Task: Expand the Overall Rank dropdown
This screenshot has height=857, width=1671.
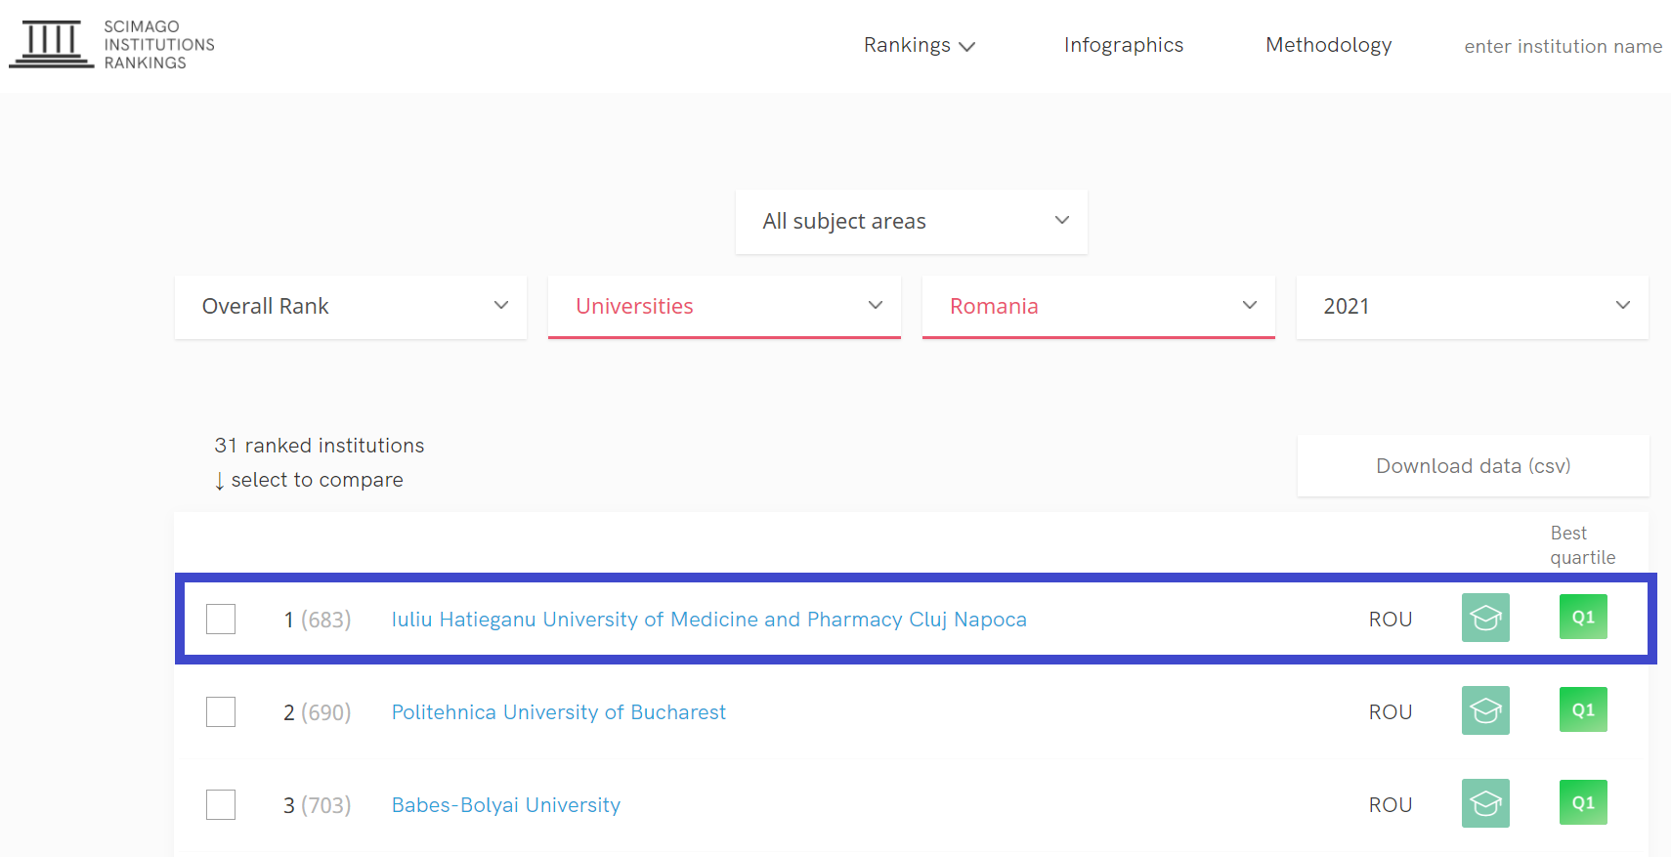Action: [x=351, y=307]
